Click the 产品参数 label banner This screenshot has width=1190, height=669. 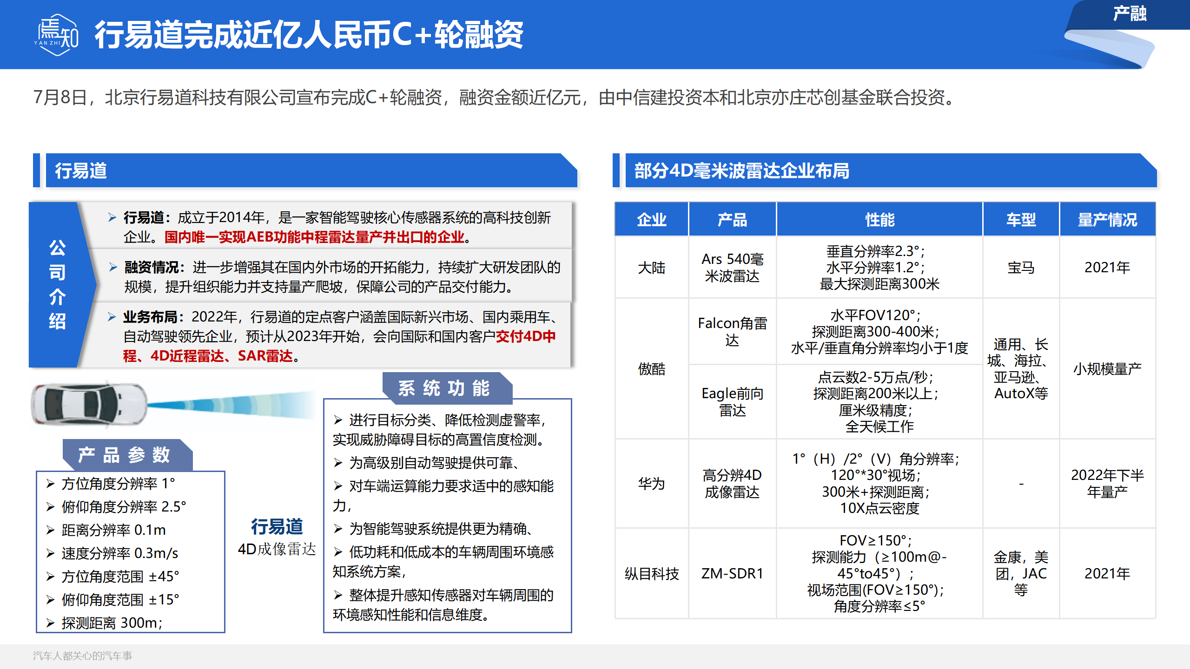pos(127,455)
